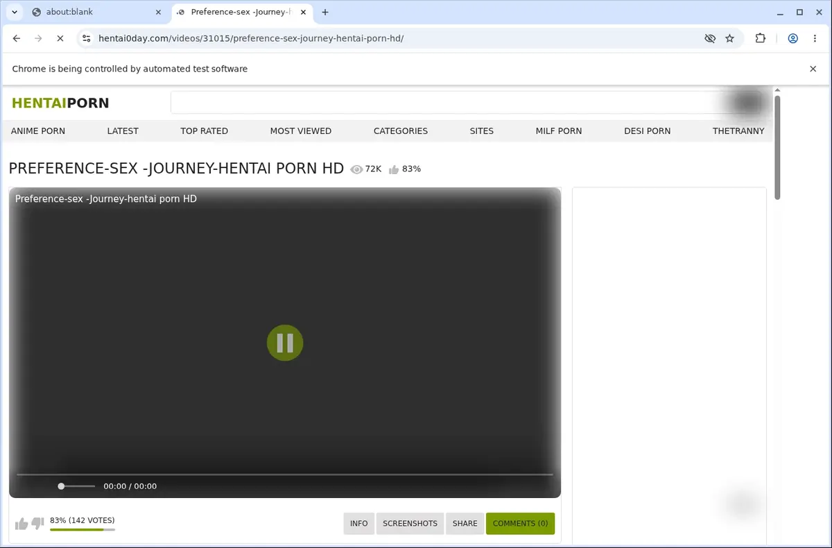This screenshot has width=832, height=548.
Task: Open LATEST in the navigation bar
Action: [x=123, y=131]
